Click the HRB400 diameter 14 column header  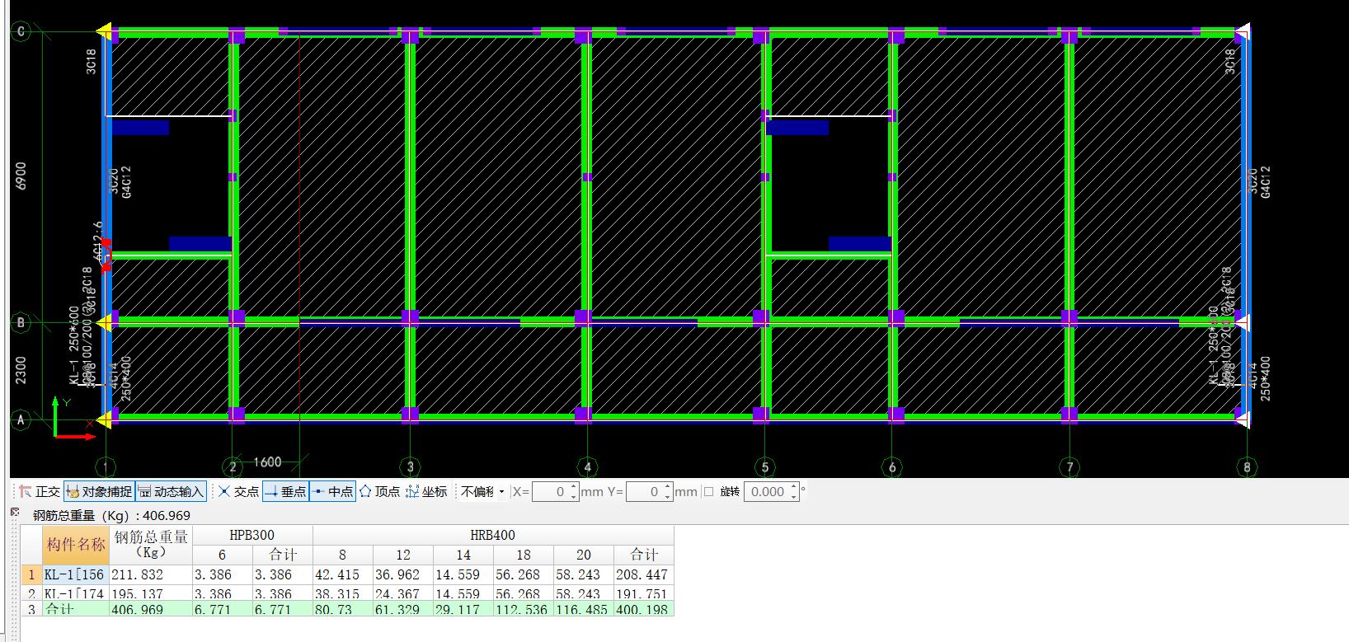tap(463, 555)
